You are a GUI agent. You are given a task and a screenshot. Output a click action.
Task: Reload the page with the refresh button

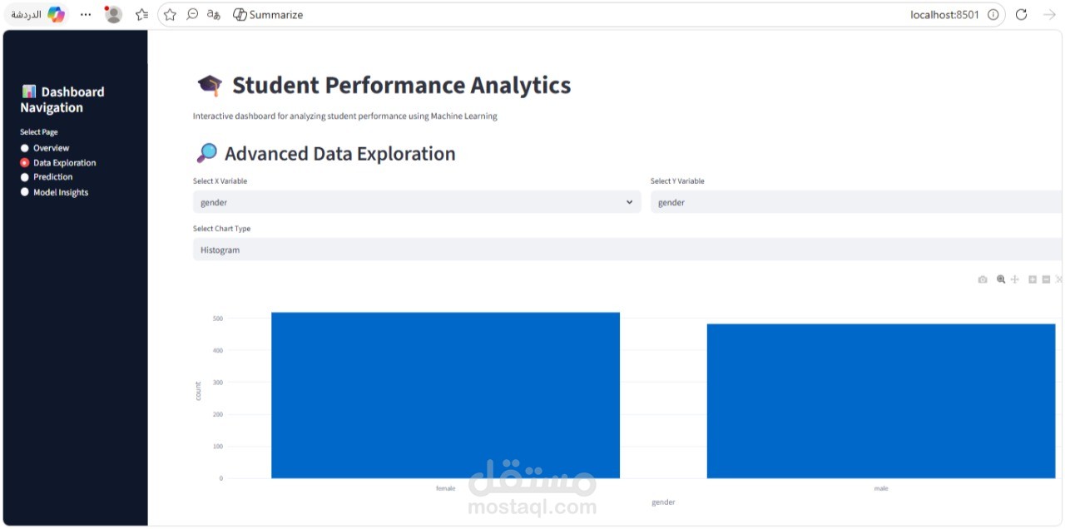tap(1022, 14)
